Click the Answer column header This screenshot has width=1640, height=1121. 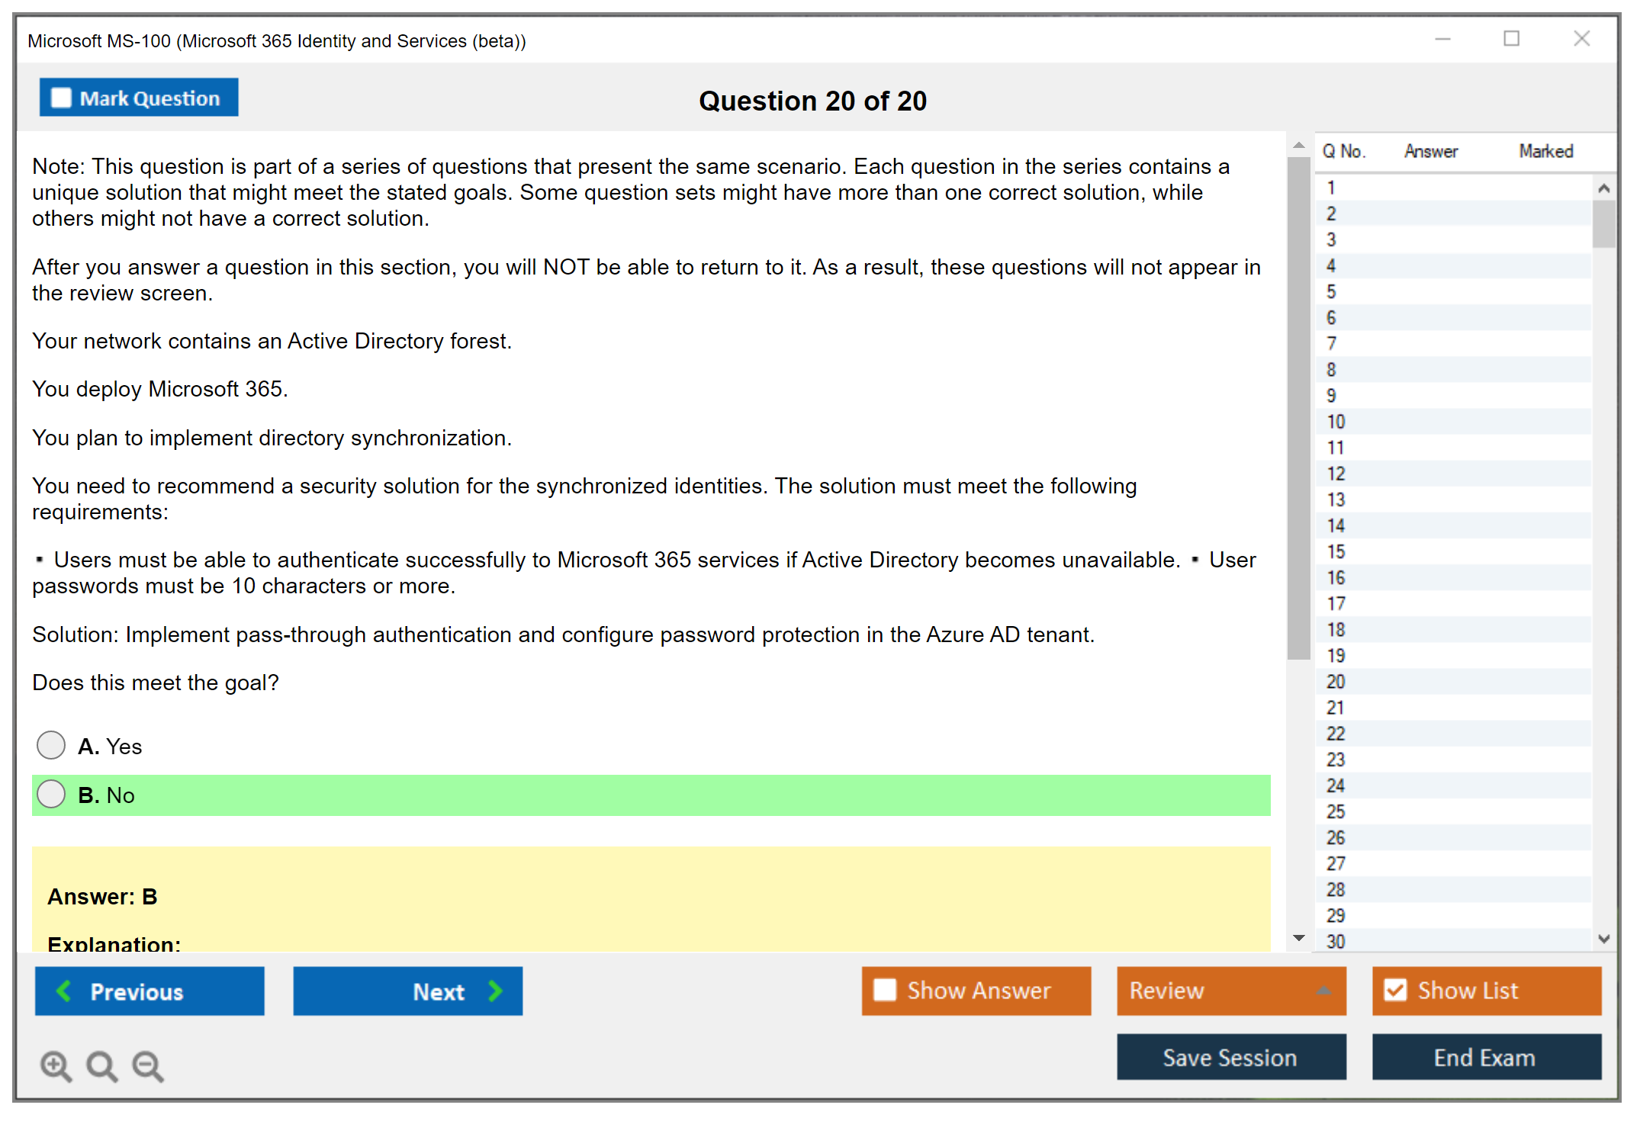(x=1430, y=151)
